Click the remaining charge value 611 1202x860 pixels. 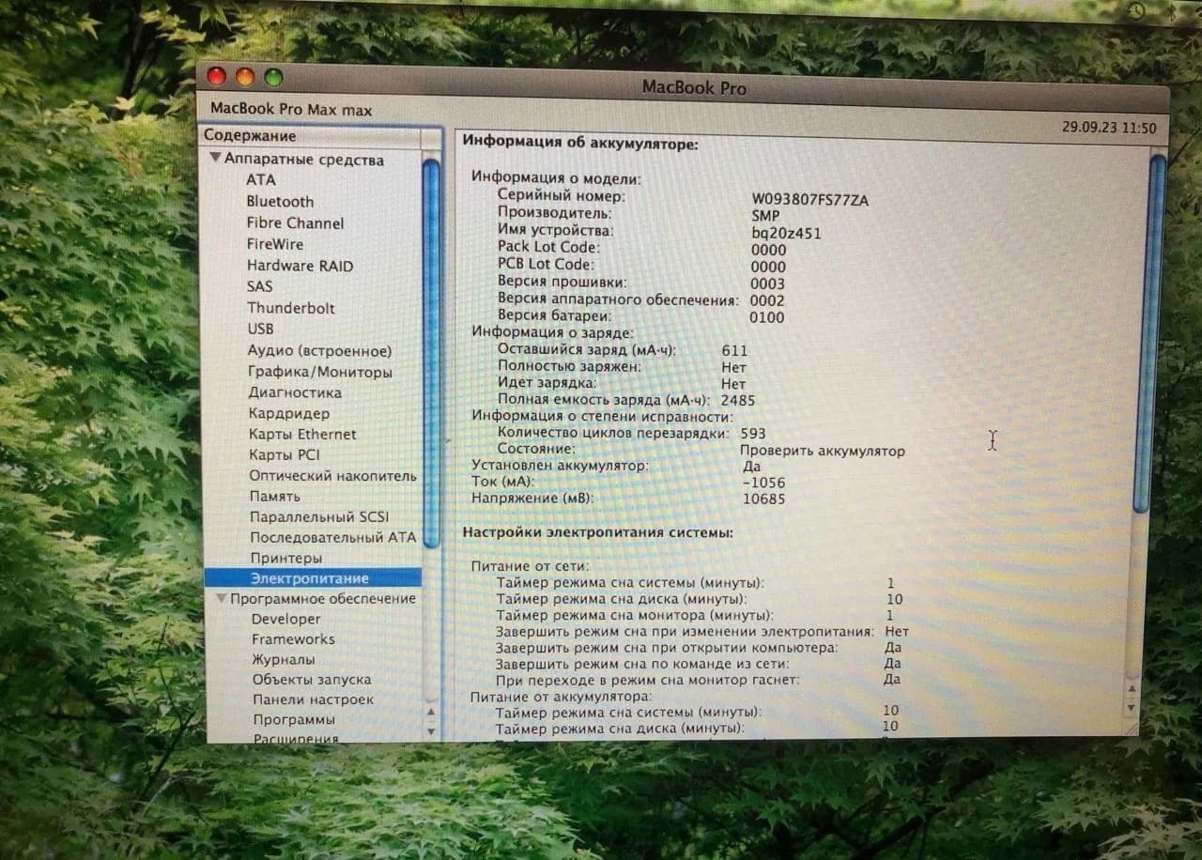pos(734,350)
